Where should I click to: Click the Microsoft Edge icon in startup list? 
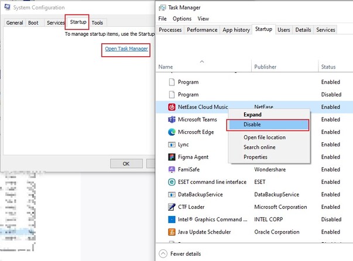tap(172, 132)
